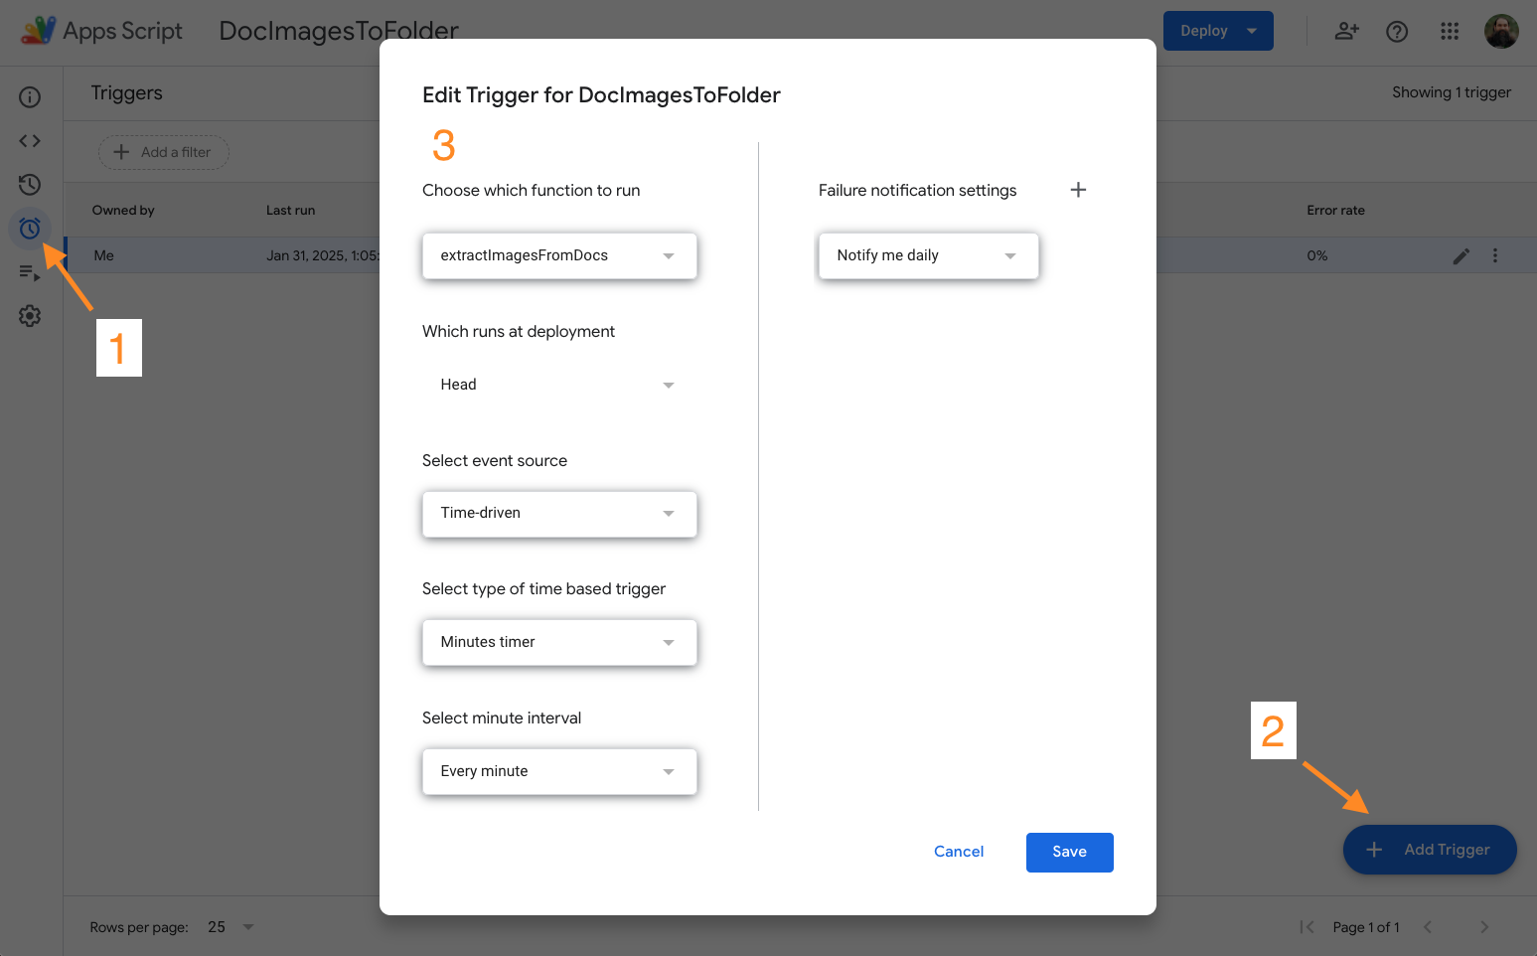
Task: Open the script Editor code icon
Action: point(30,141)
